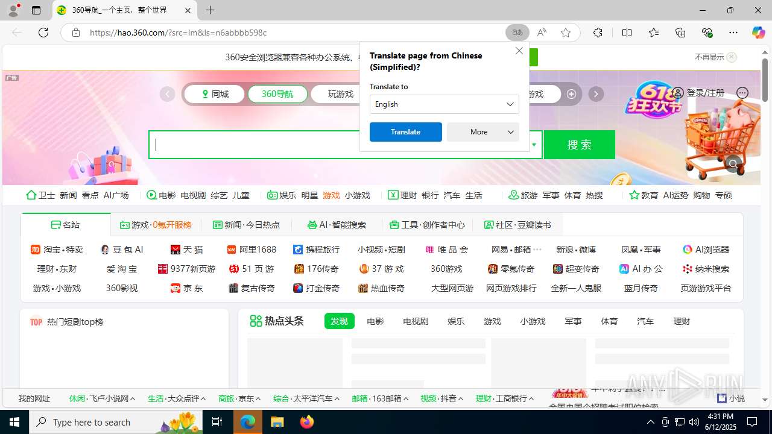Image resolution: width=772 pixels, height=434 pixels.
Task: Open Firefox from taskbar
Action: [307, 423]
